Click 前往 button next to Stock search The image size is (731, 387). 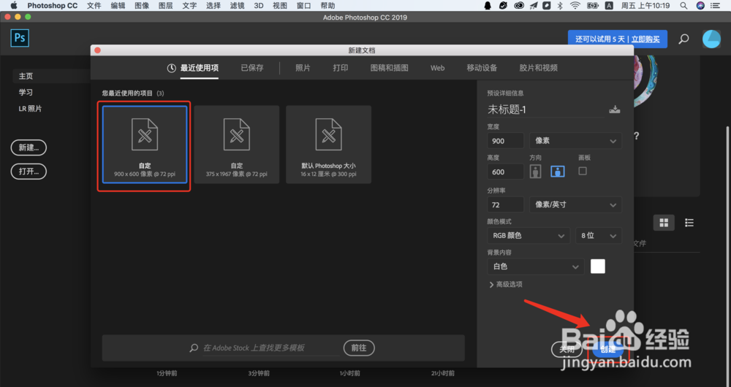(x=359, y=348)
